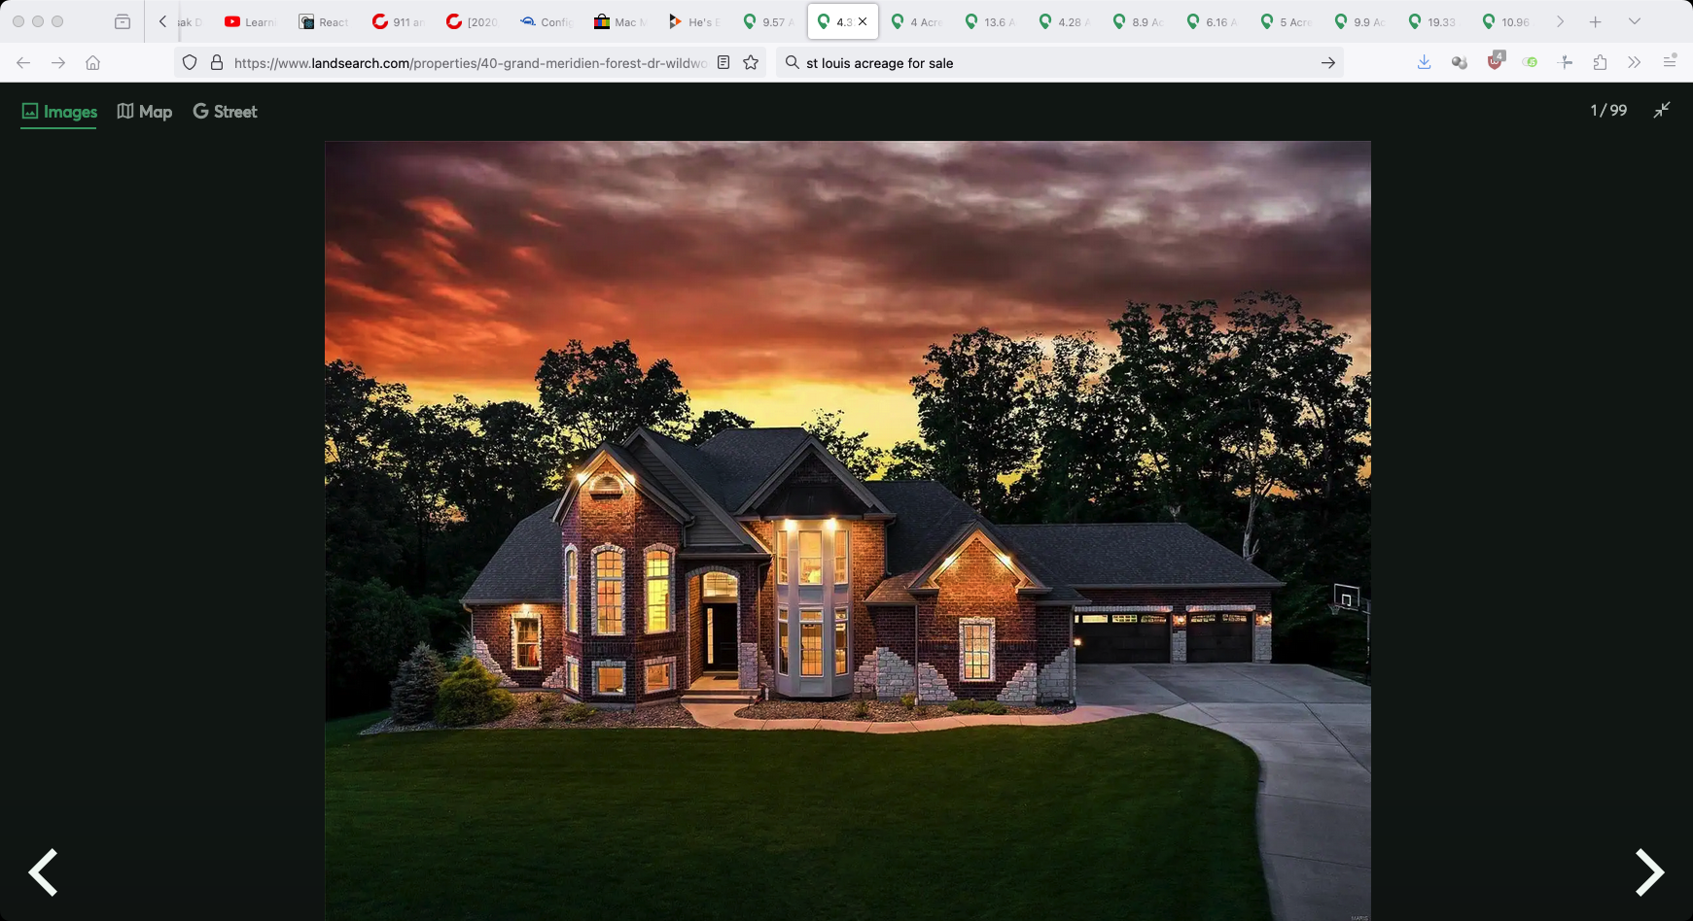Switch to the [2020 tab

pos(472,21)
